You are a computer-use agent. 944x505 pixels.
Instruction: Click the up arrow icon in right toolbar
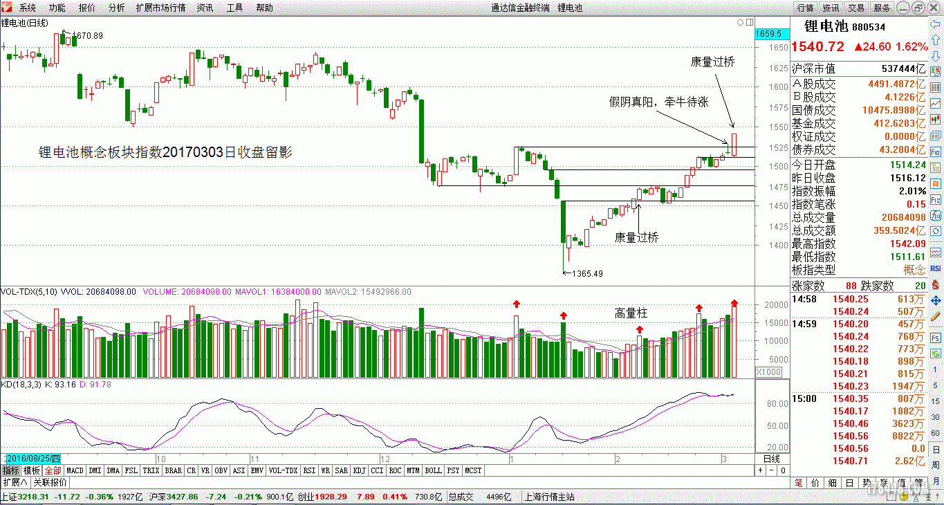click(934, 40)
